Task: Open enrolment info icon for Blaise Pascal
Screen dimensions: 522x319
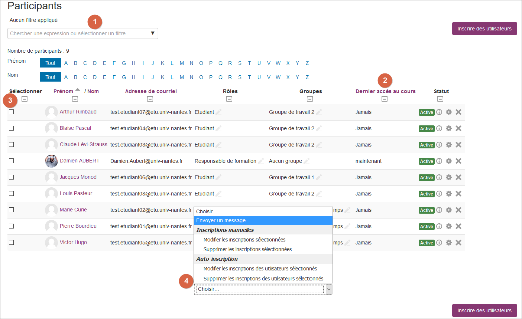Action: (x=439, y=128)
